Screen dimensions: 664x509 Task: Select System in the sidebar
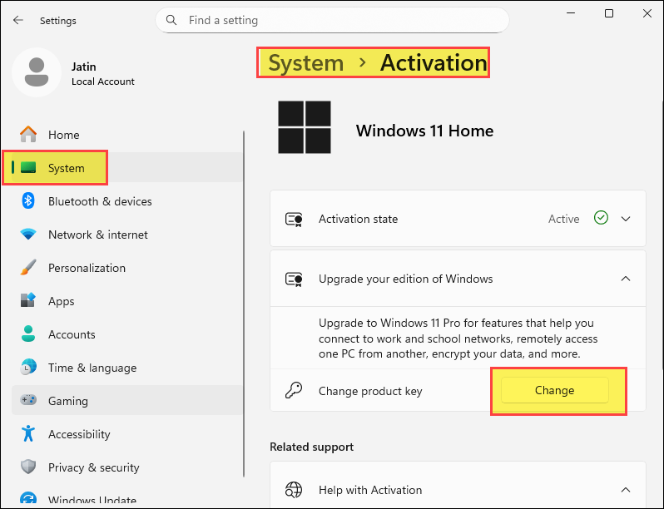(x=127, y=167)
